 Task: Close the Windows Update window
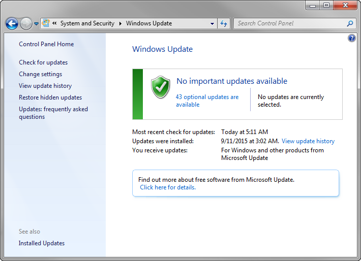(x=345, y=5)
